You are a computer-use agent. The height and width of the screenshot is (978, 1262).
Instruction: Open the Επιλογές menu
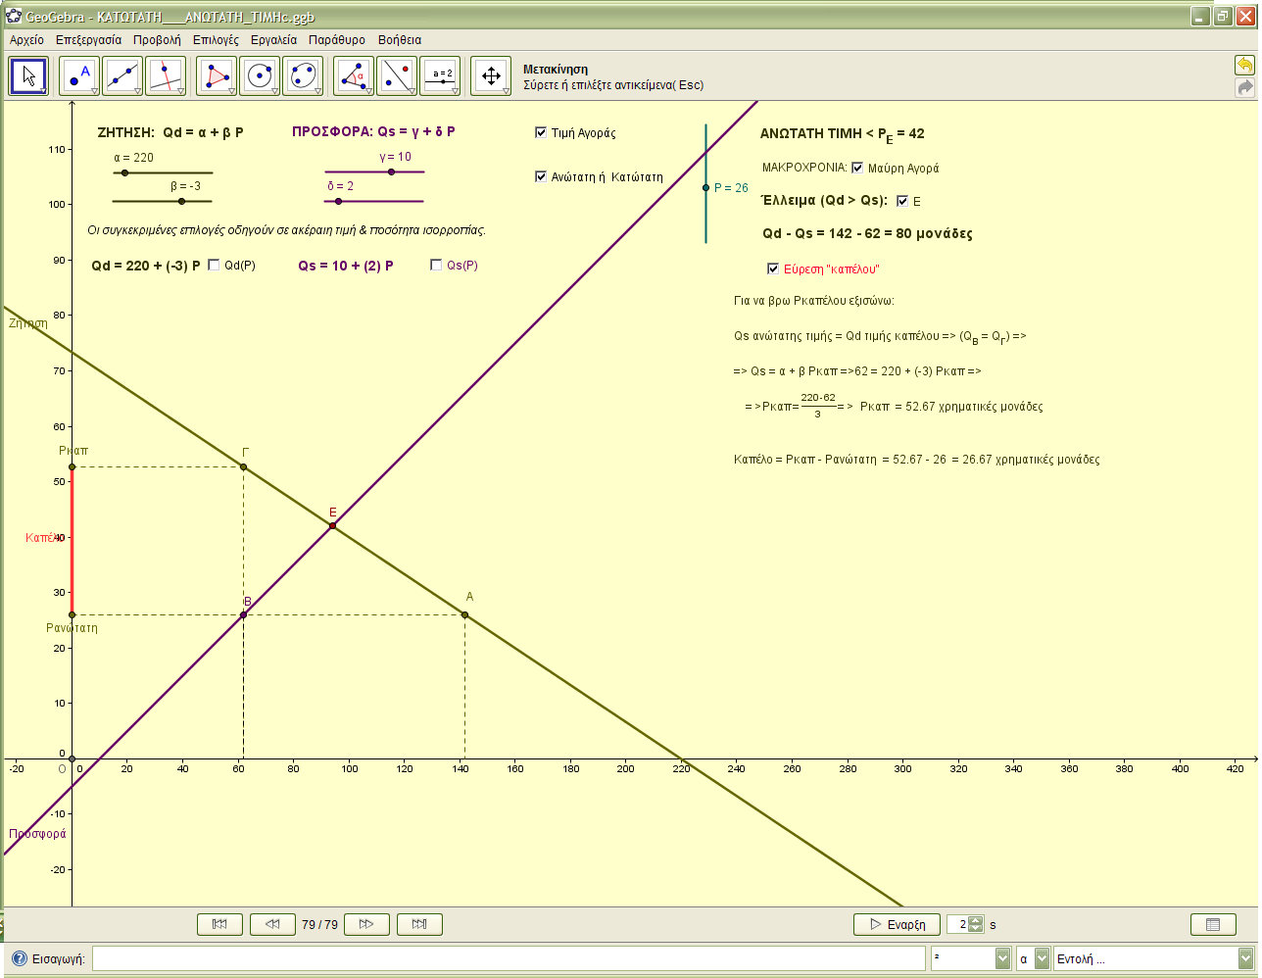pos(216,40)
